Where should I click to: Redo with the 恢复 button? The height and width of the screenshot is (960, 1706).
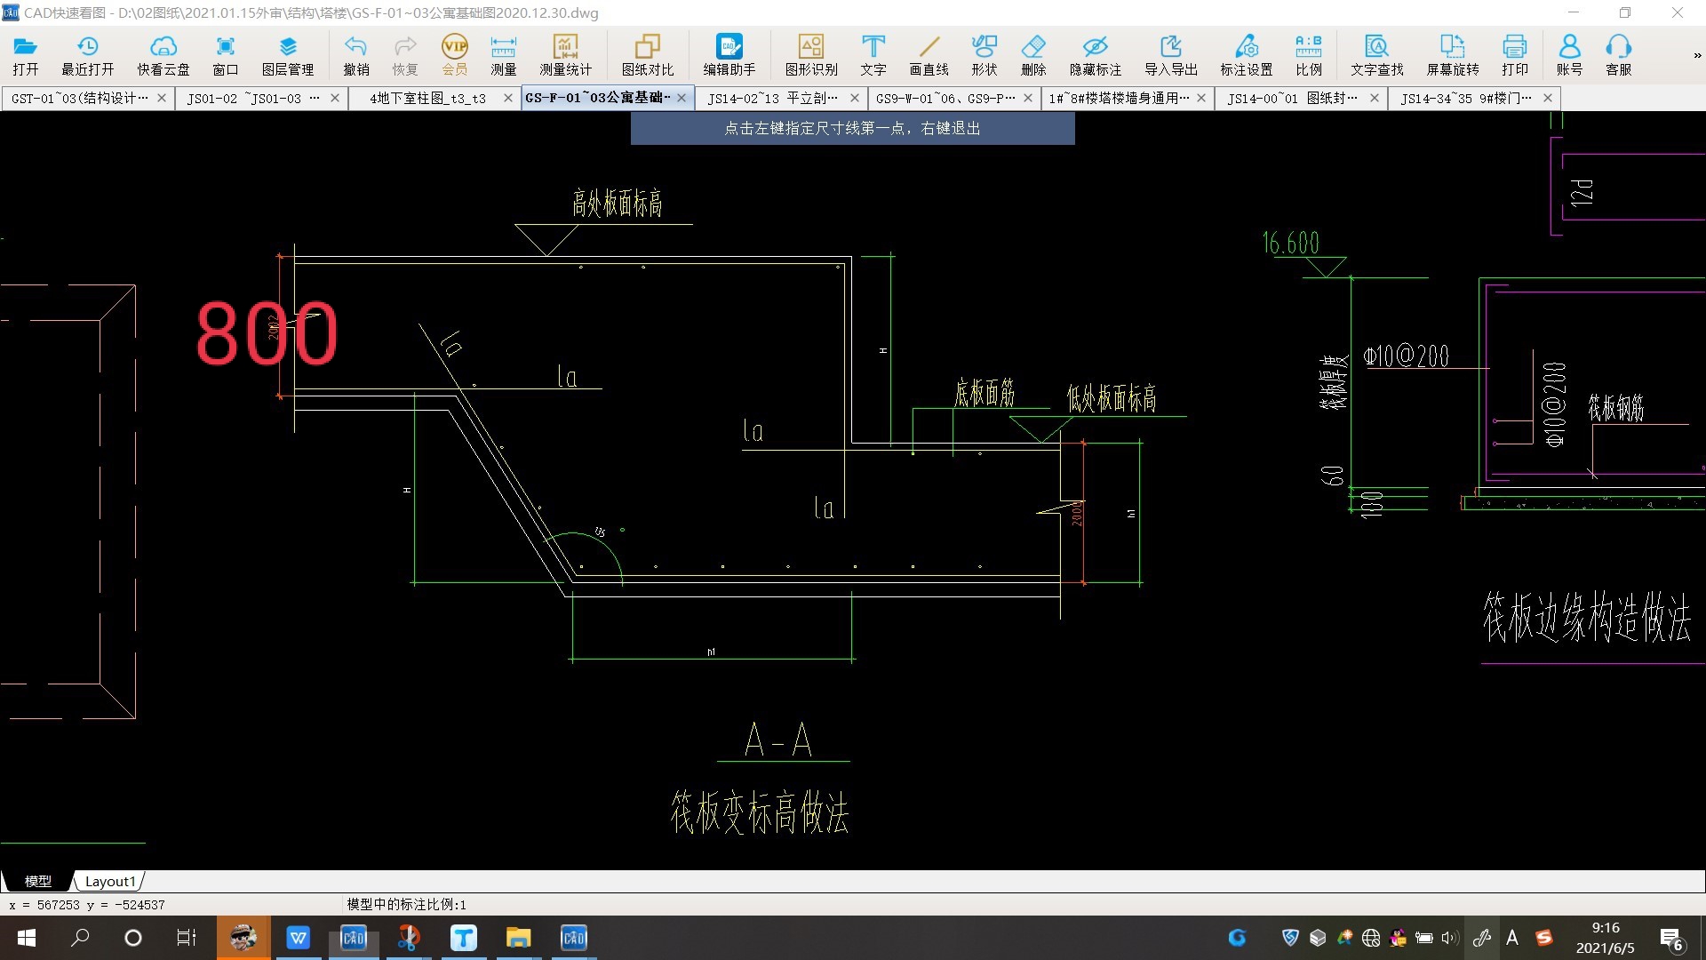point(404,55)
